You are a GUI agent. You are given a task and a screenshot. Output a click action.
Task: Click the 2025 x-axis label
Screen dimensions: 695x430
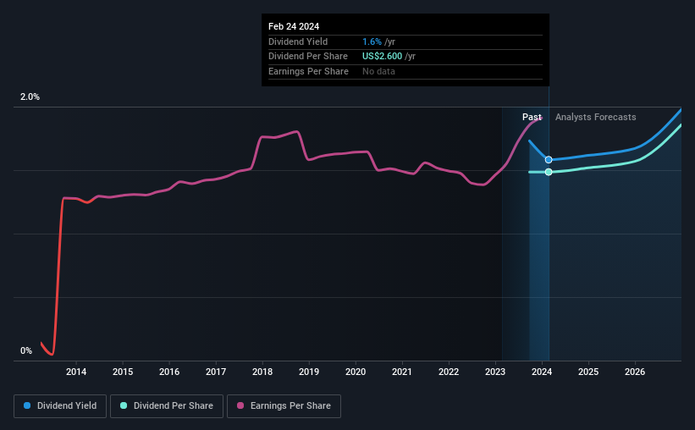point(588,372)
